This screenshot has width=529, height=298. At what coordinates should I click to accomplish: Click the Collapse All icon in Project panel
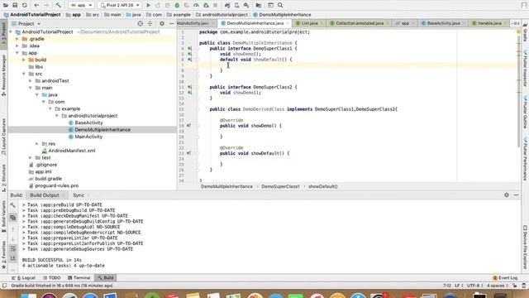coord(150,24)
